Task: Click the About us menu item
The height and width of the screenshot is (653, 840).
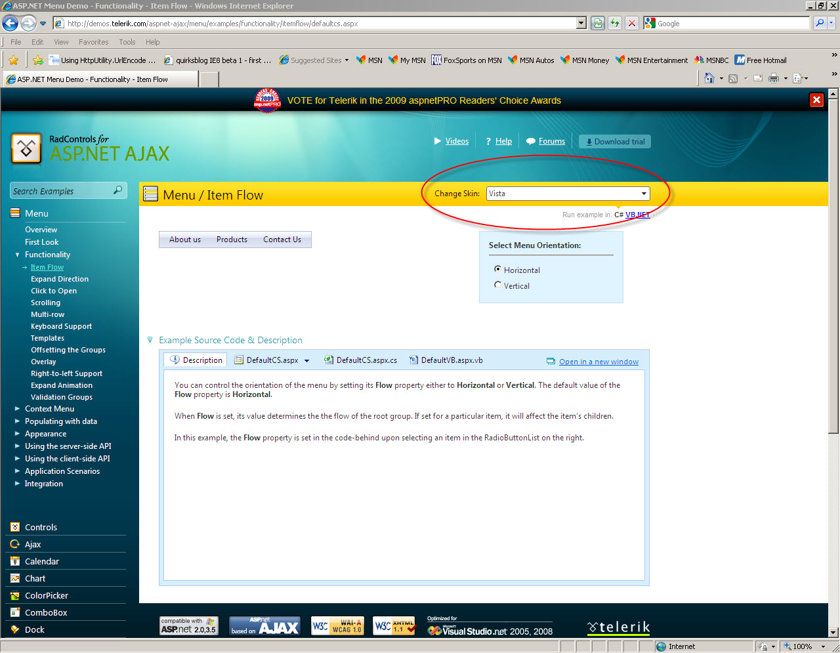Action: point(185,240)
